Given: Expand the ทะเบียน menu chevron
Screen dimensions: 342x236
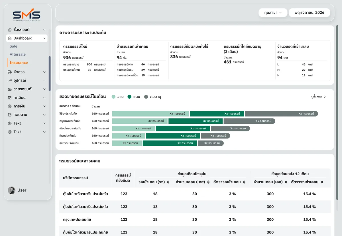Looking at the screenshot, I should (x=44, y=98).
